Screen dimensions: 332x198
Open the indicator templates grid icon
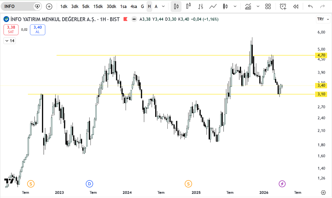[268, 6]
